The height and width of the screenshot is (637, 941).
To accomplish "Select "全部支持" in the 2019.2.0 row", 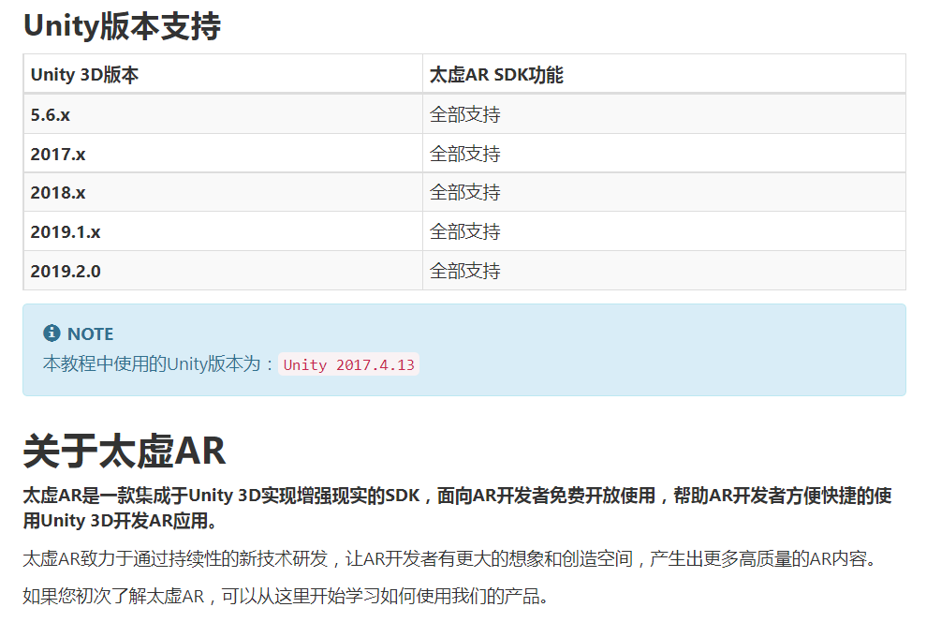I will tap(465, 272).
